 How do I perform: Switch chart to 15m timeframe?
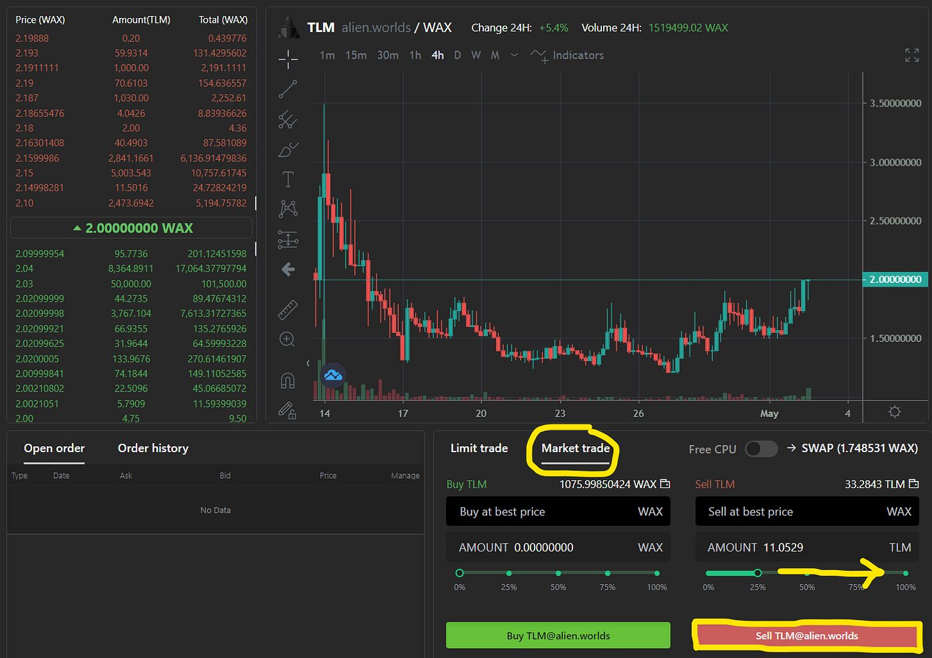355,55
